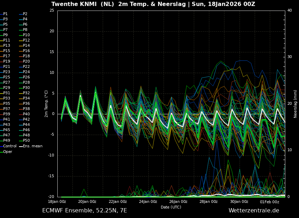299x218 pixels.
Task: Click the 2m Temp. (°C) axis title
Action: coord(46,104)
